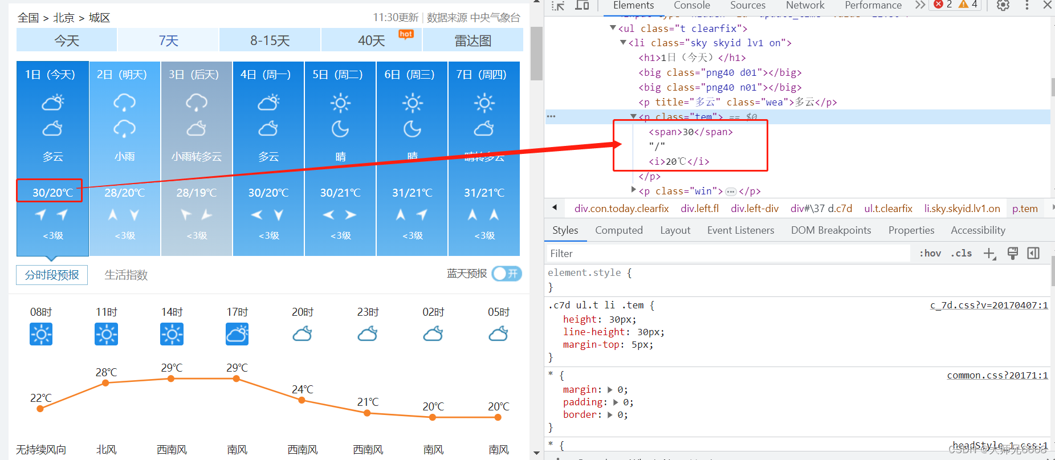
Task: Click the 北京 breadcrumb link
Action: (x=64, y=18)
